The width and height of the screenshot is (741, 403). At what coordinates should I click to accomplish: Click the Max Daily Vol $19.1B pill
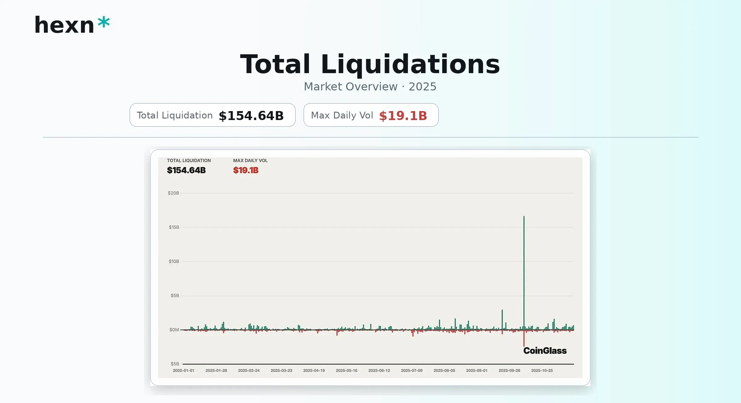pyautogui.click(x=370, y=115)
